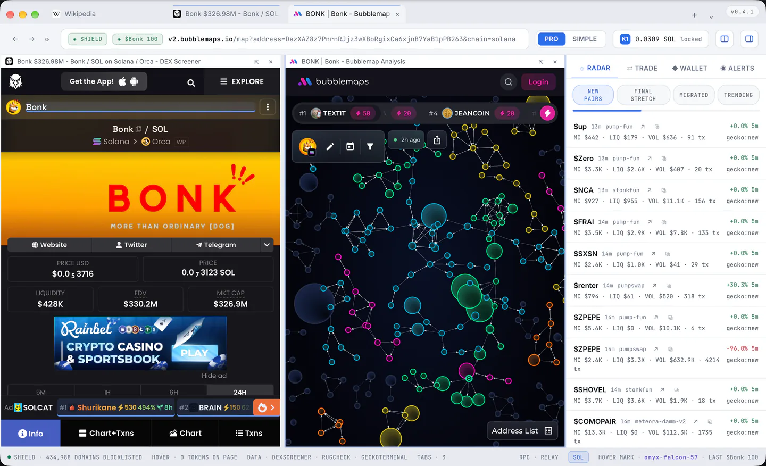Click the Rainbet casino ad banner

point(140,343)
